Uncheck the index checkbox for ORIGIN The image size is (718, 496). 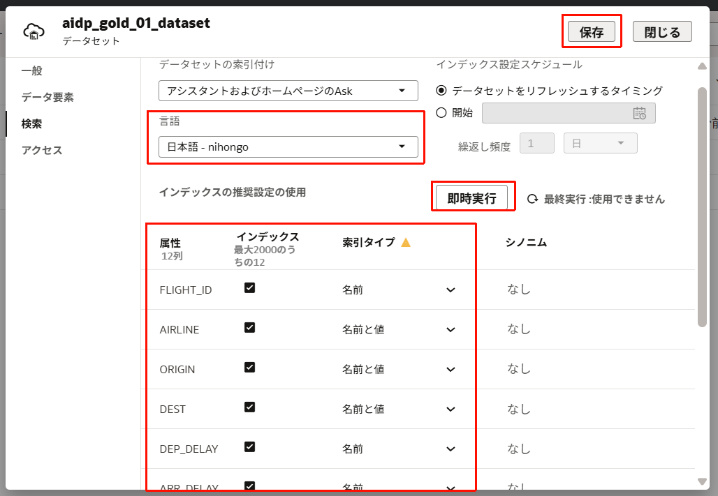pos(249,368)
